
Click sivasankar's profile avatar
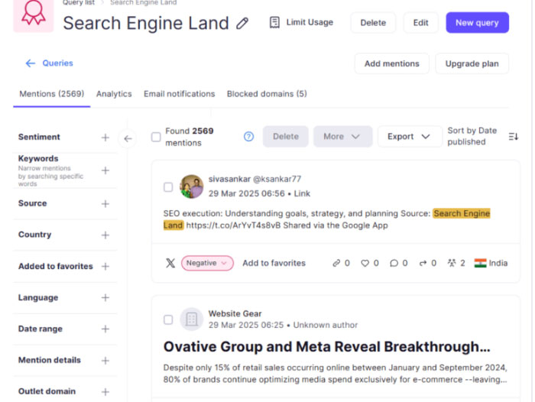click(191, 186)
